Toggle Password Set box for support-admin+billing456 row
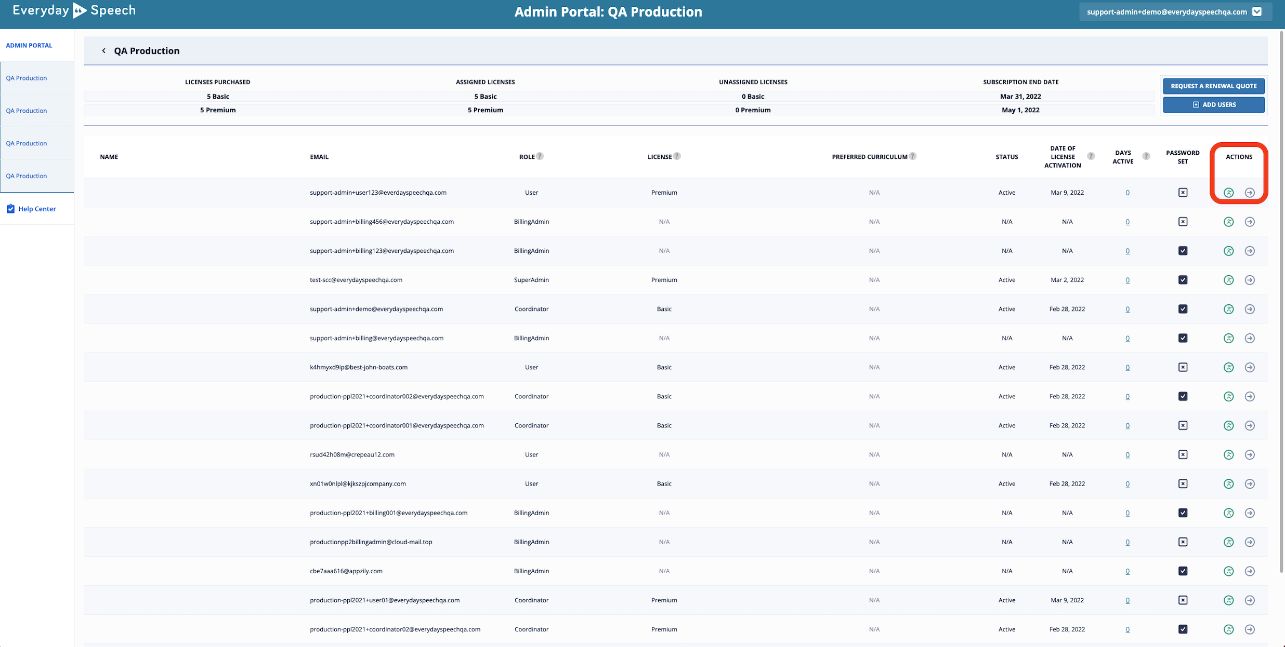Screen dimensions: 1285x647 pos(1183,222)
